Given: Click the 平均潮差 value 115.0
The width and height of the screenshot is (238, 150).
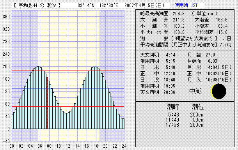Looking at the screenshot, I should tap(222, 32).
